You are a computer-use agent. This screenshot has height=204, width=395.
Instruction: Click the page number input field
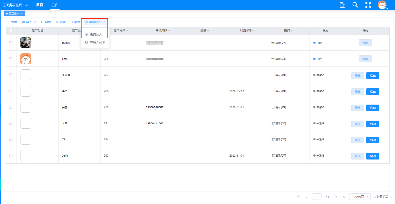[x=317, y=197]
